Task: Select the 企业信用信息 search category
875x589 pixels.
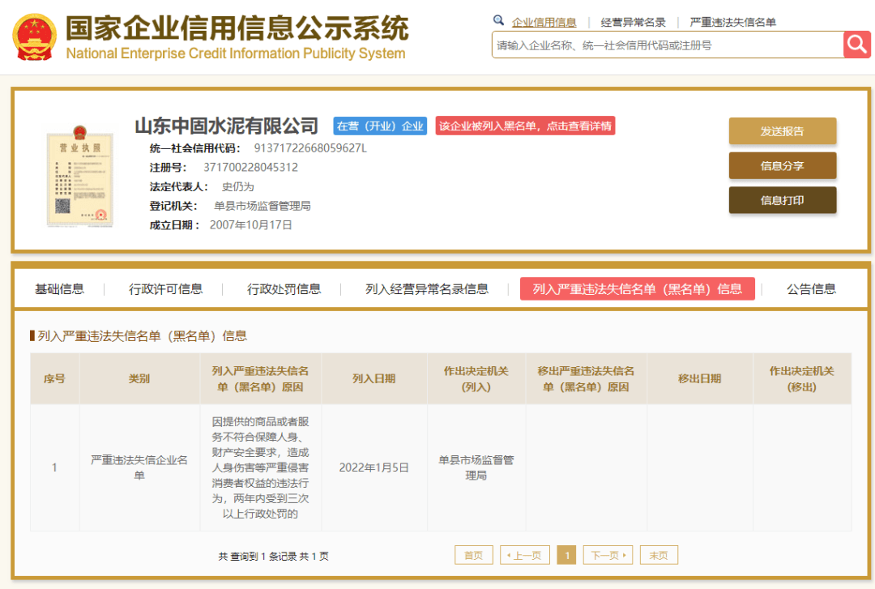Action: (544, 23)
